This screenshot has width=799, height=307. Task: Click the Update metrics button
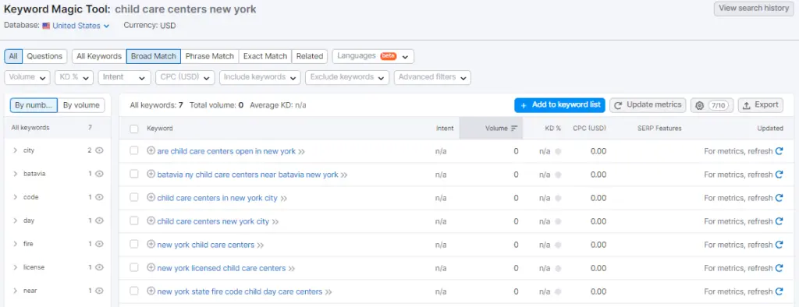click(x=648, y=105)
